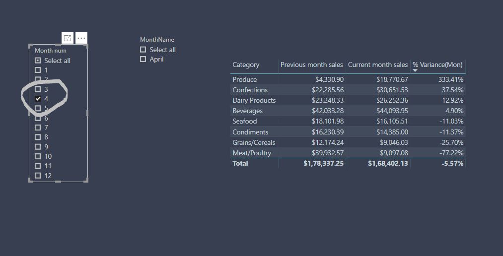Click the $18,770.67 current sales cell
The image size is (503, 256).
392,79
